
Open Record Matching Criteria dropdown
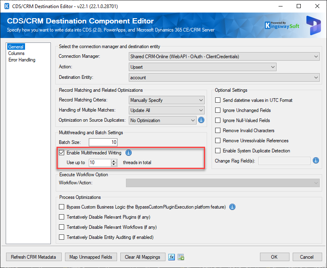(x=166, y=100)
